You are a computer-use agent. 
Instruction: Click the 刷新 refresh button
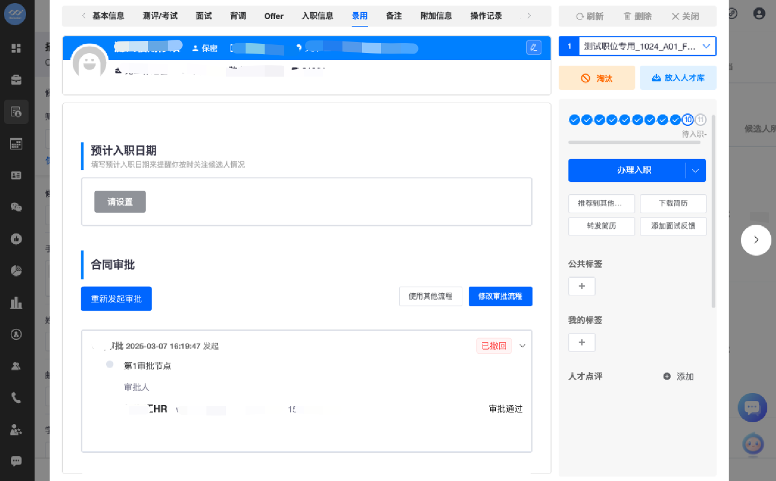point(590,17)
